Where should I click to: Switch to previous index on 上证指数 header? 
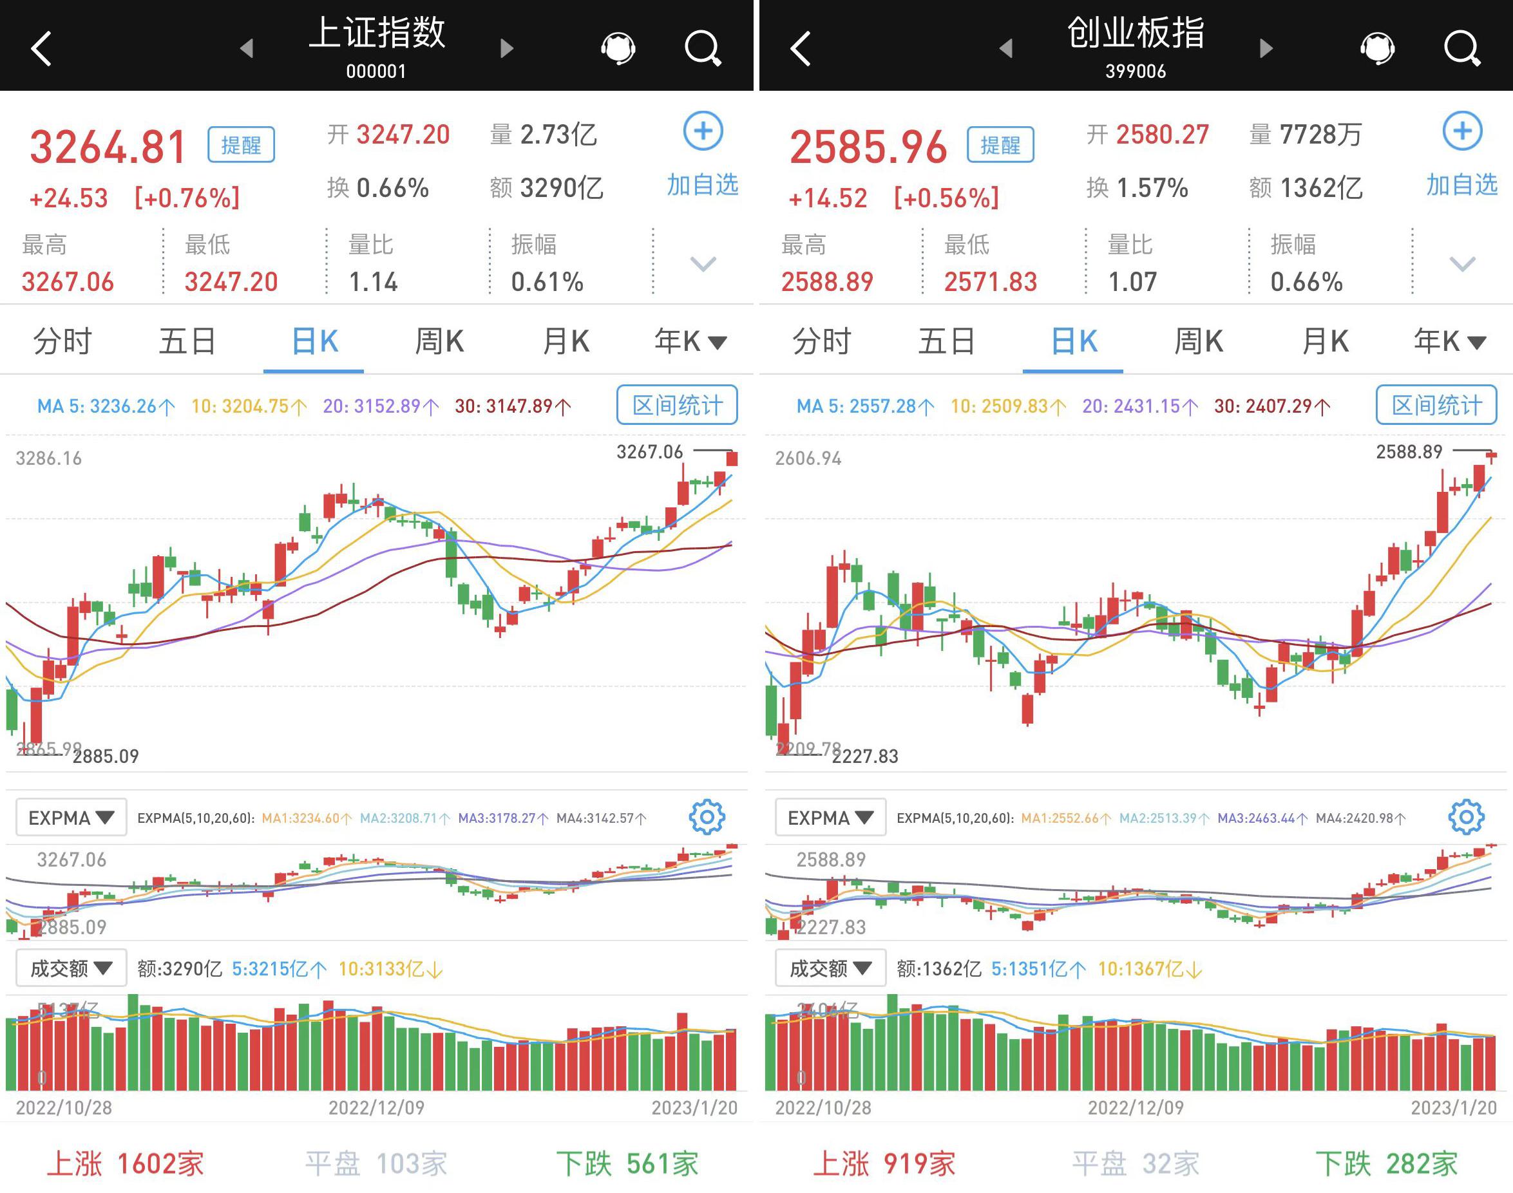[246, 48]
